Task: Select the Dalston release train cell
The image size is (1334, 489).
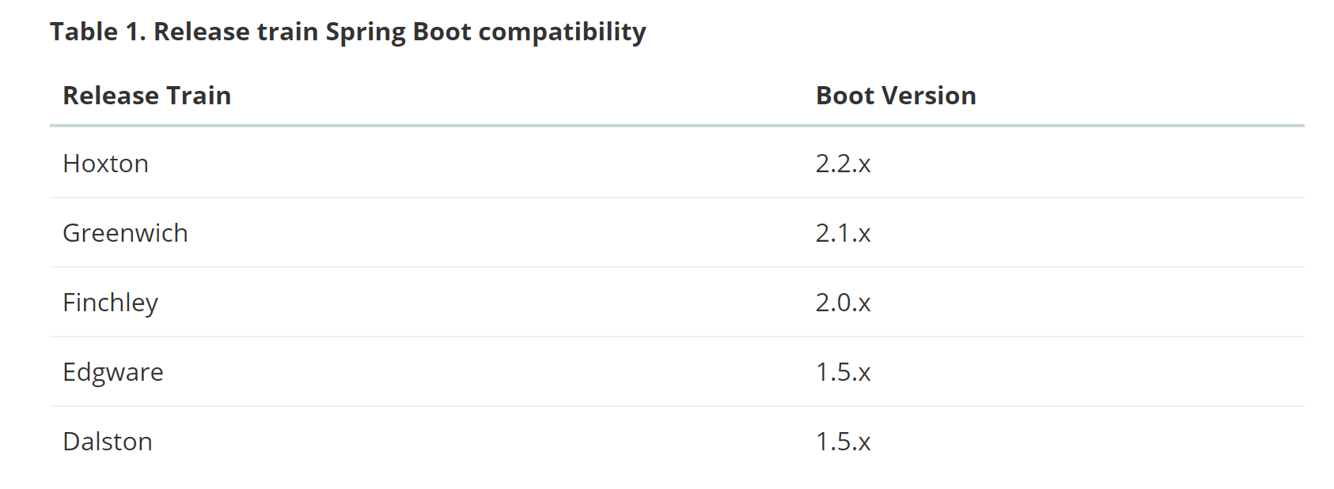Action: (x=108, y=442)
